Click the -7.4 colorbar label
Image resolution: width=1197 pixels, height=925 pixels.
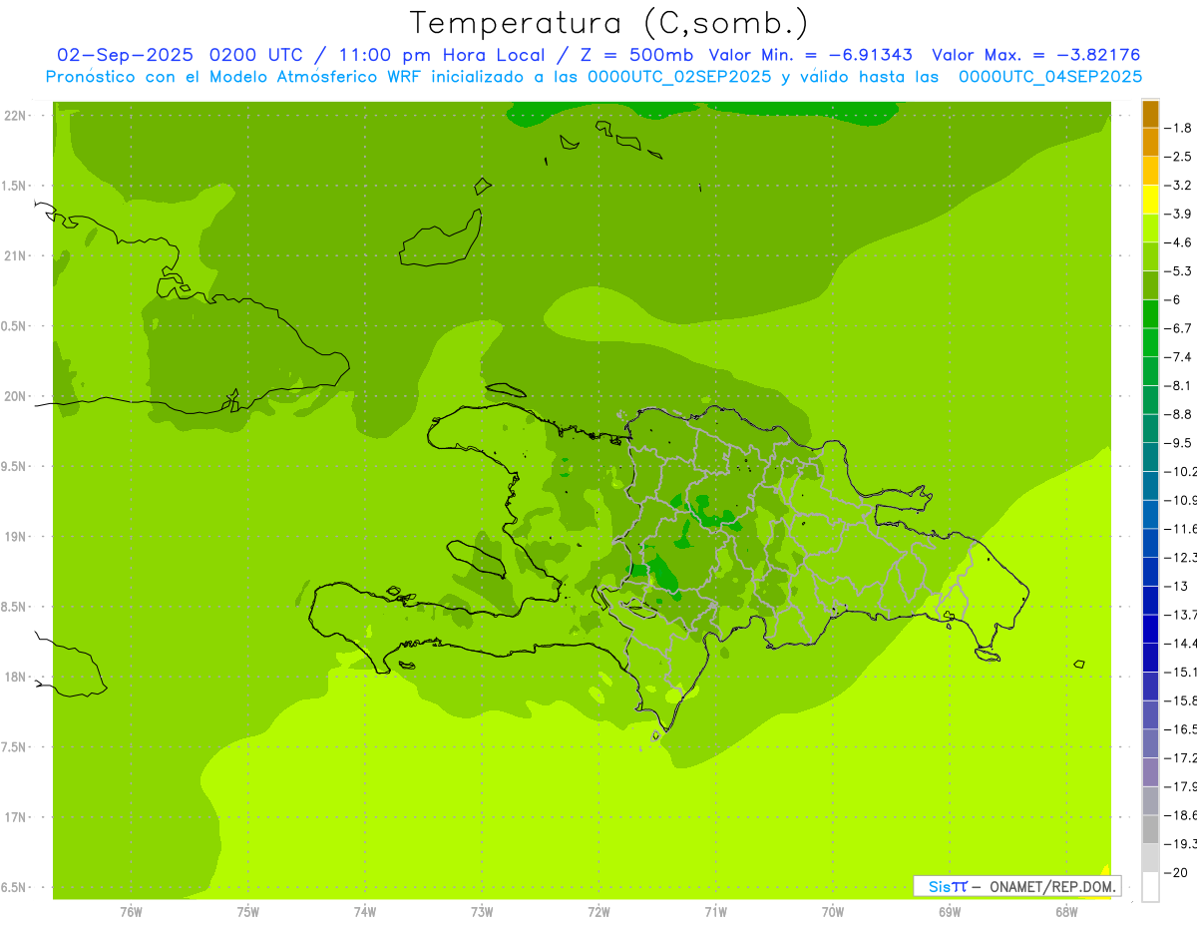(x=1179, y=357)
